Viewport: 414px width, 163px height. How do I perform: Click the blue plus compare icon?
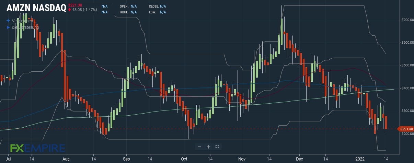pos(8,21)
